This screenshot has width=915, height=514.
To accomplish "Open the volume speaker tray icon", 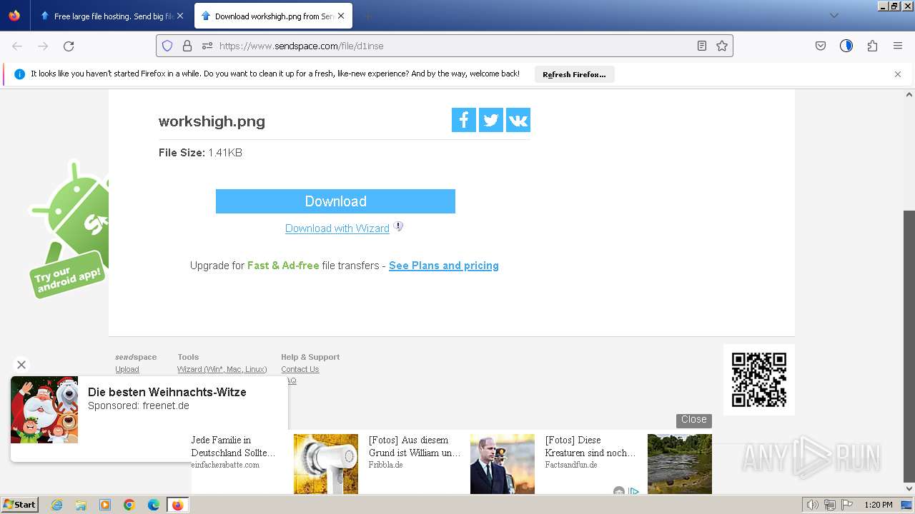I will [x=812, y=505].
